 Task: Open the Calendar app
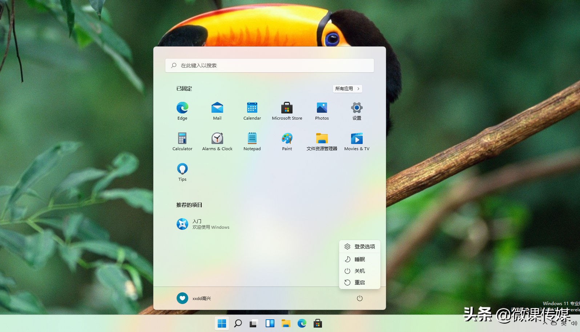[252, 111]
